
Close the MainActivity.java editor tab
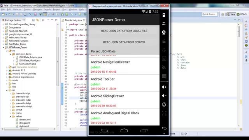click(84, 20)
